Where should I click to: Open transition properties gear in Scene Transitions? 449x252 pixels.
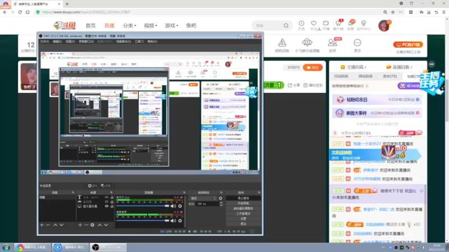[x=221, y=198]
